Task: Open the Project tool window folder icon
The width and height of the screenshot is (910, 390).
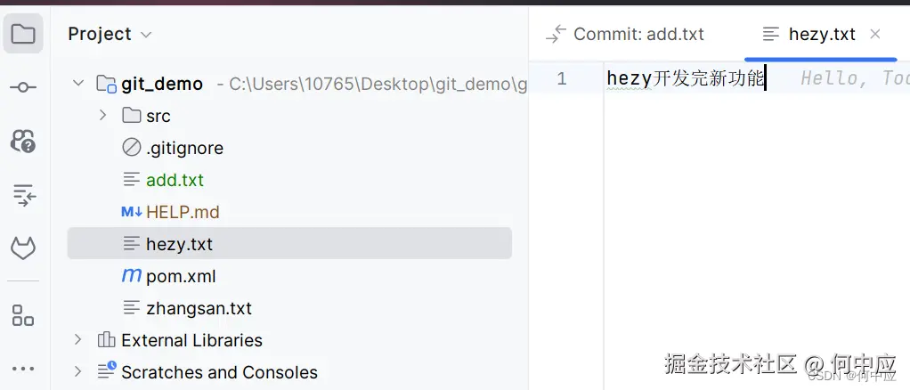Action: click(x=23, y=35)
